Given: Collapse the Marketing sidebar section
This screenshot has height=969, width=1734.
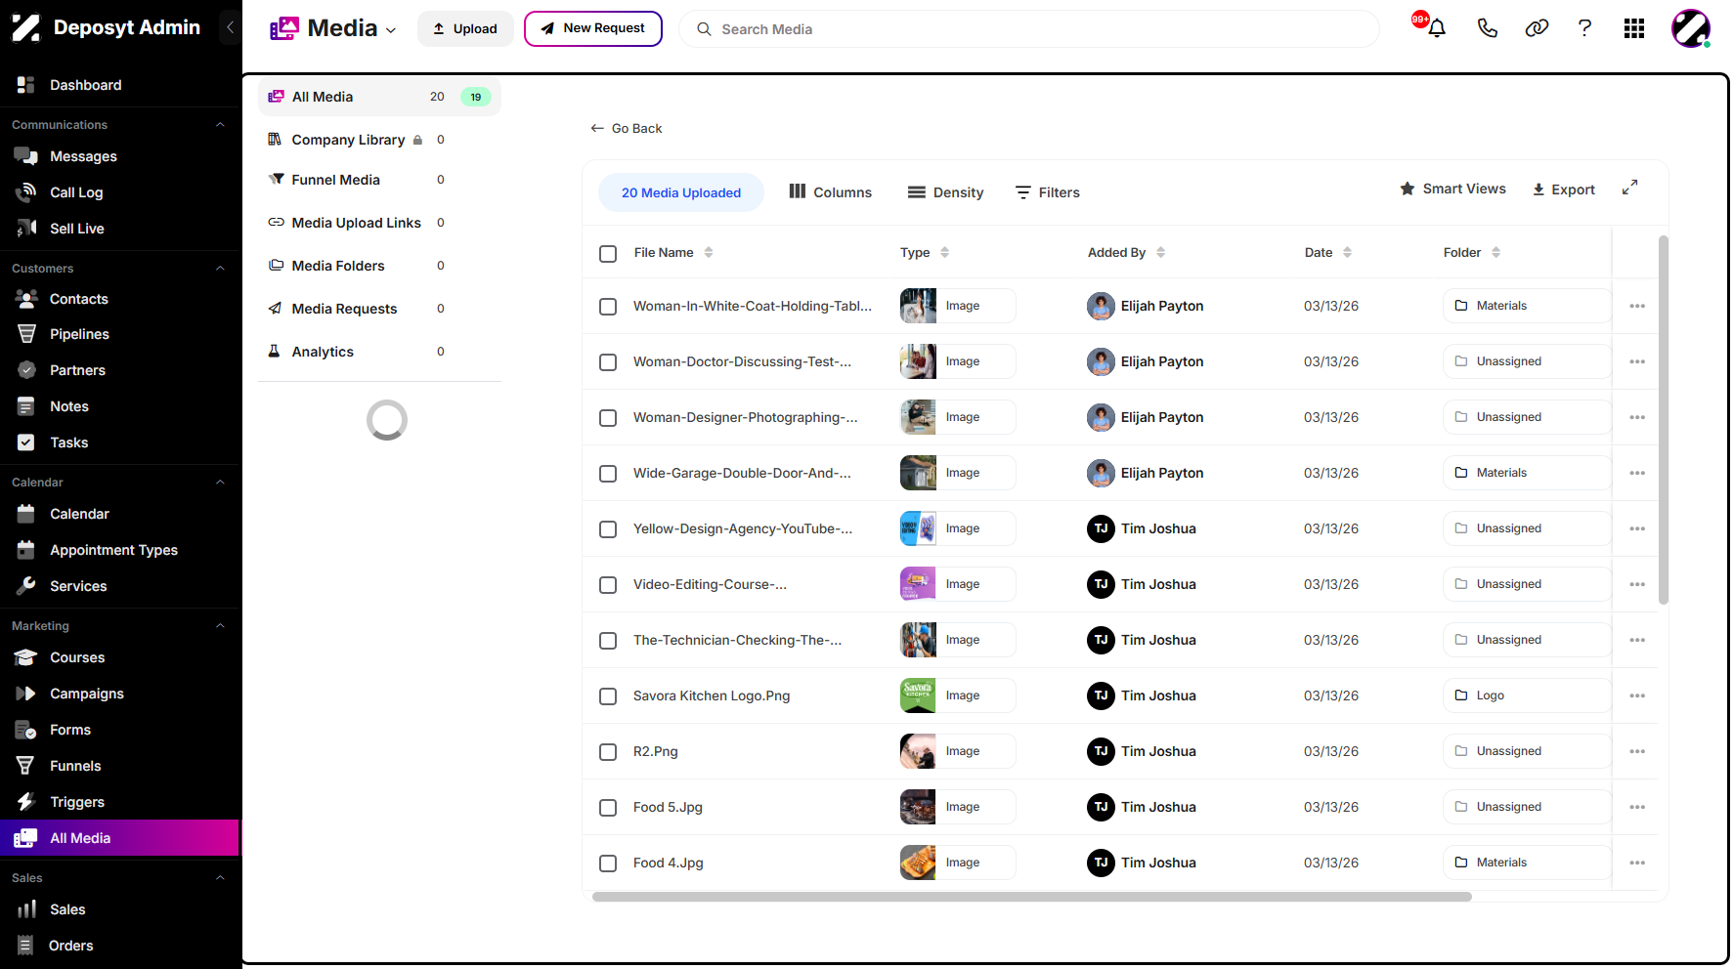Looking at the screenshot, I should [x=220, y=626].
